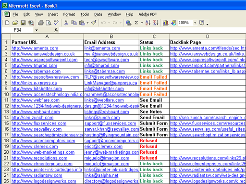Open Microsoft Excel Help
The image size is (246, 184).
click(x=202, y=23)
